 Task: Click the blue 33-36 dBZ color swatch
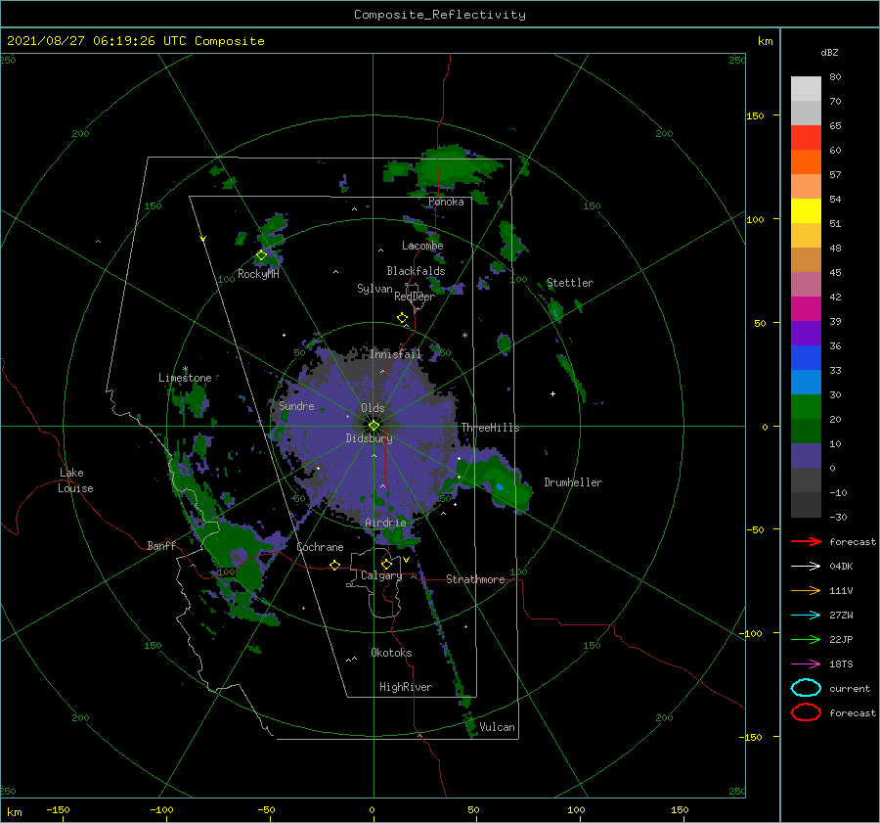pyautogui.click(x=806, y=358)
